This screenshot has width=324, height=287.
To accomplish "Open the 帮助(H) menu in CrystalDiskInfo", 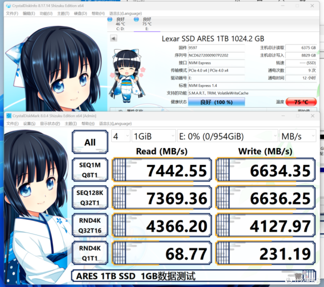I will [x=98, y=13].
